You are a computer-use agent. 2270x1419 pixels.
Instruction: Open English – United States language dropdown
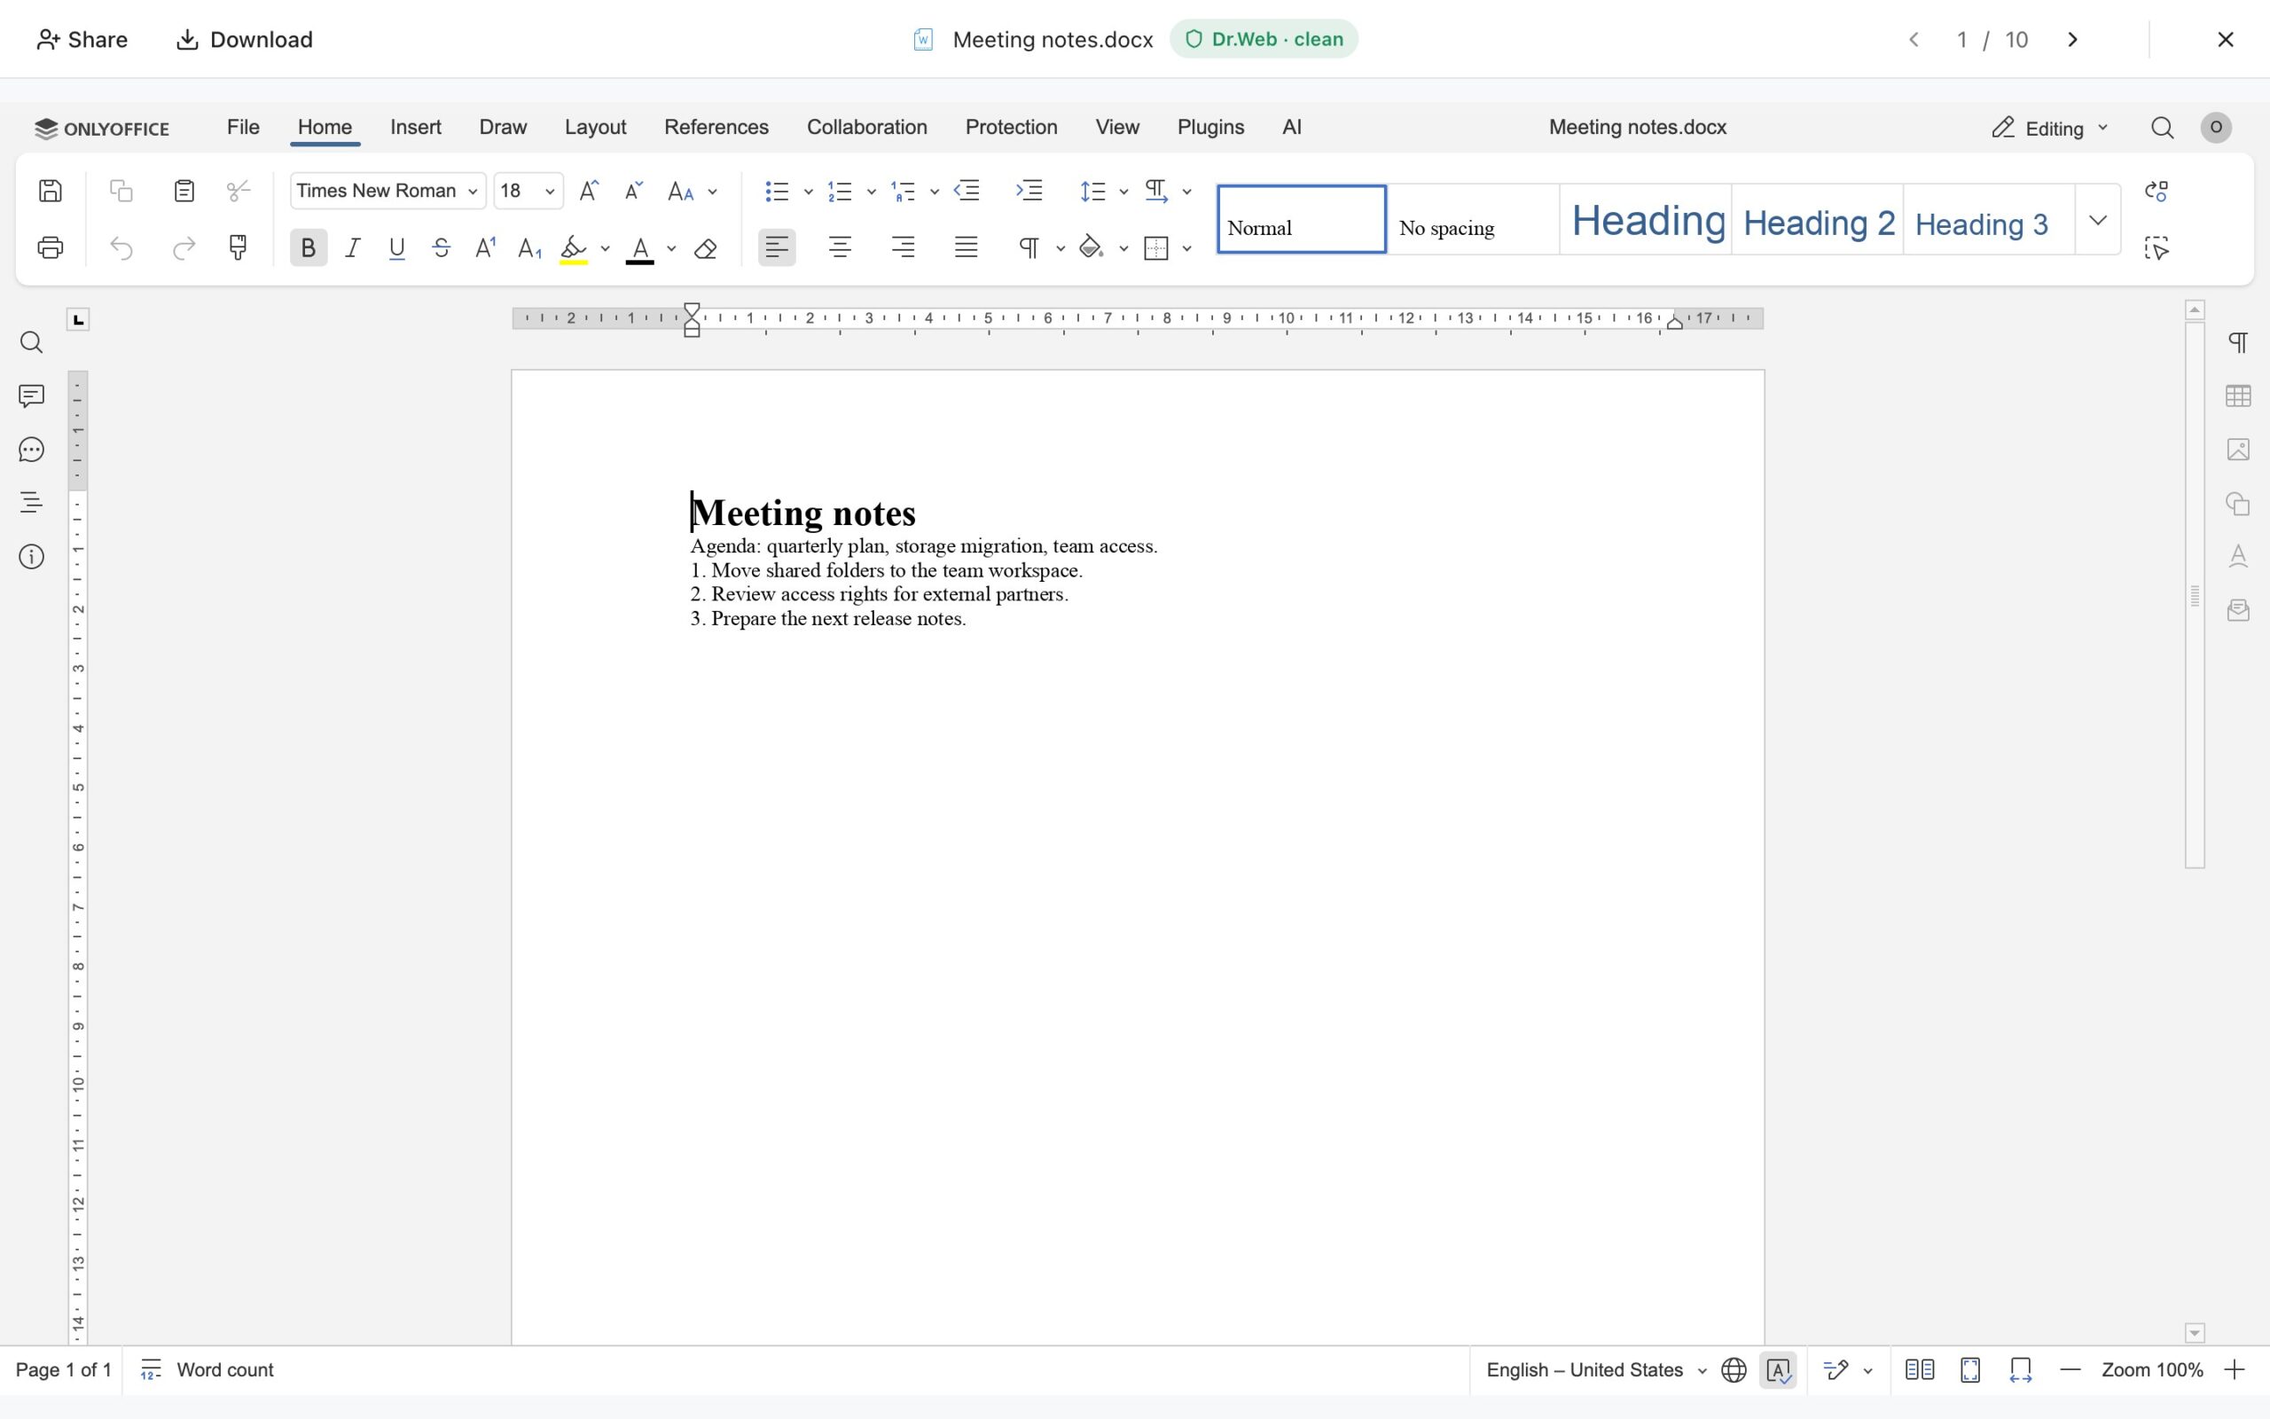point(1595,1370)
